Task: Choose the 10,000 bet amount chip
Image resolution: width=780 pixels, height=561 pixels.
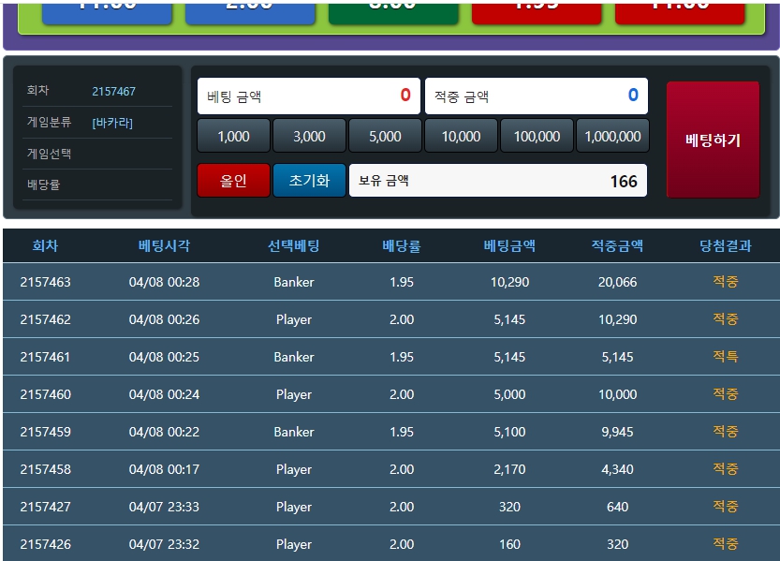Action: coord(461,136)
